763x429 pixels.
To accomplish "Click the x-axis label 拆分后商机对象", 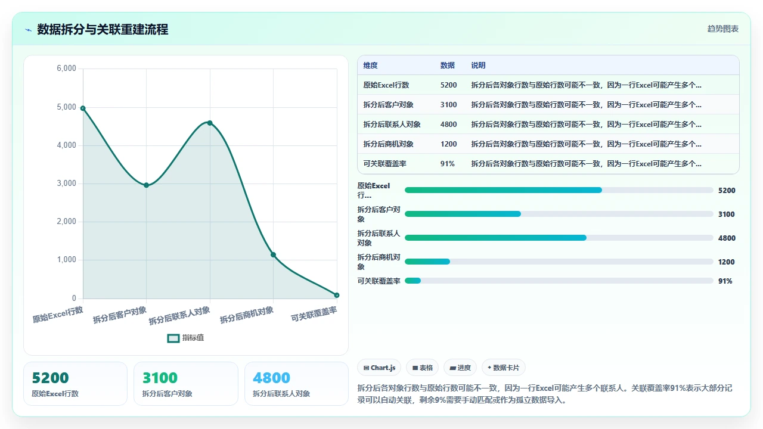I will tap(247, 315).
